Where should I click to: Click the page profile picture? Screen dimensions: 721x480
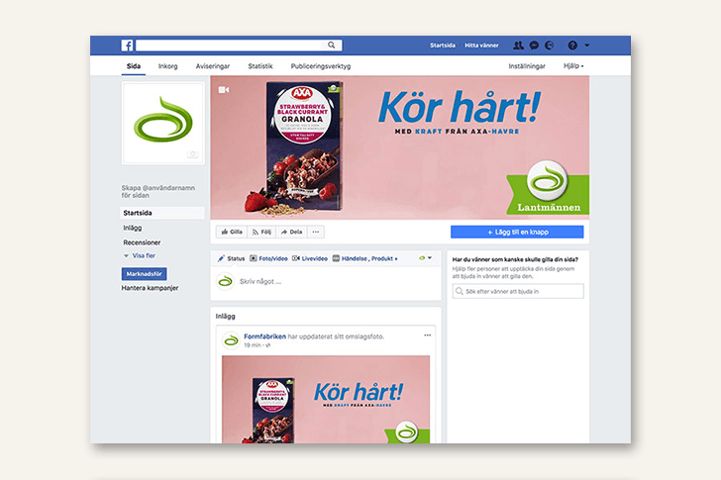162,123
